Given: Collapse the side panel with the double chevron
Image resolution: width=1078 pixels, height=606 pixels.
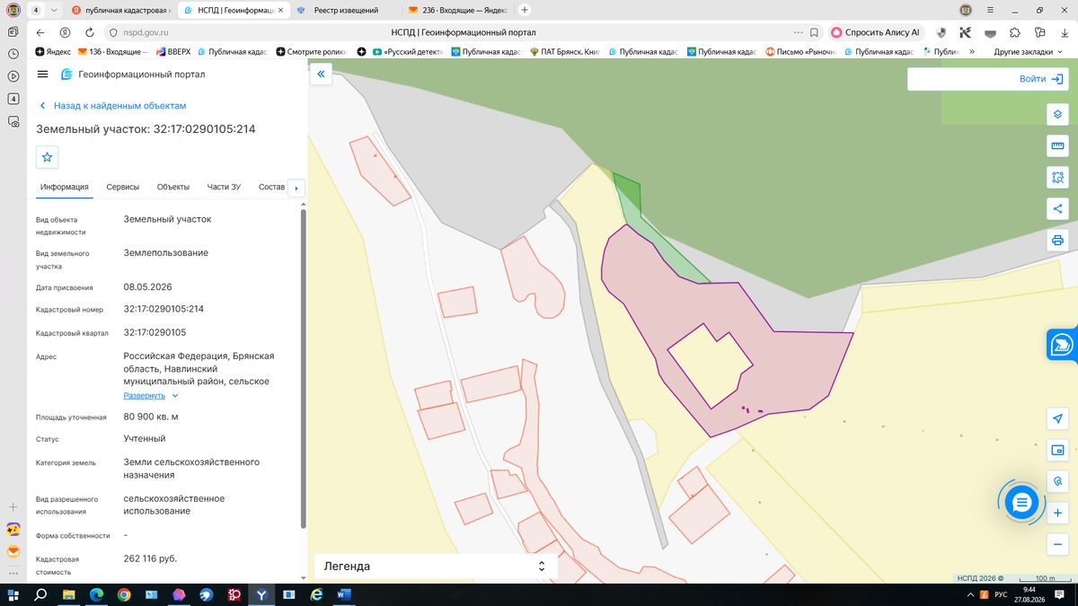Looking at the screenshot, I should tap(321, 75).
